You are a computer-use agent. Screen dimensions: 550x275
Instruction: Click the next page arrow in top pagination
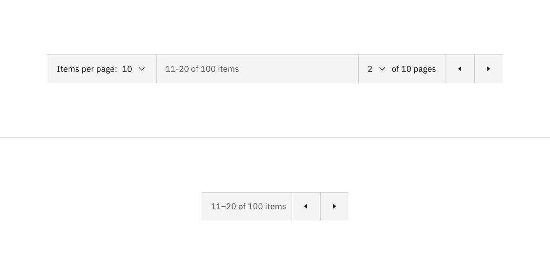488,69
